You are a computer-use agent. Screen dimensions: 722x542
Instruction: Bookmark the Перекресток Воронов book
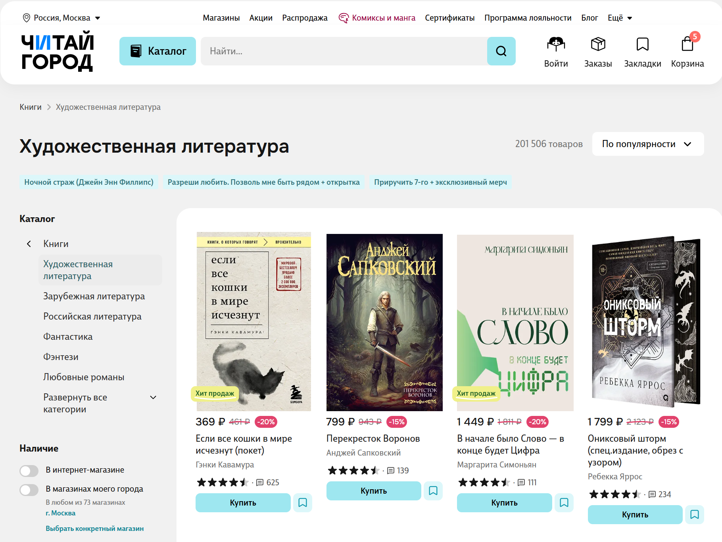pyautogui.click(x=433, y=490)
